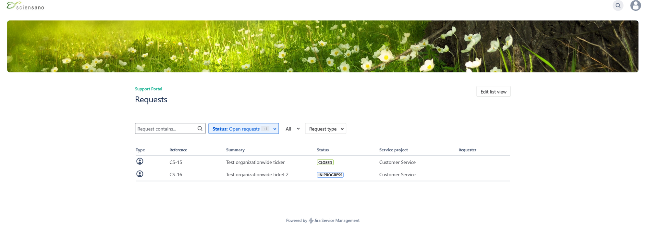Open the All requester filter dropdown
The height and width of the screenshot is (227, 649).
[x=292, y=129]
